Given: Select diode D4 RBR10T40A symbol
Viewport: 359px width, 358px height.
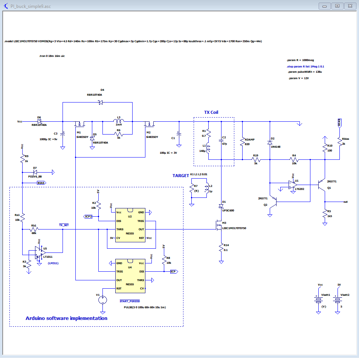Looking at the screenshot, I should coord(100,103).
